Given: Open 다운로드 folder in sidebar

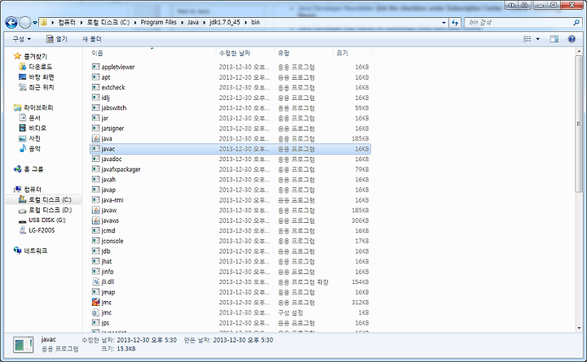Looking at the screenshot, I should [x=36, y=67].
